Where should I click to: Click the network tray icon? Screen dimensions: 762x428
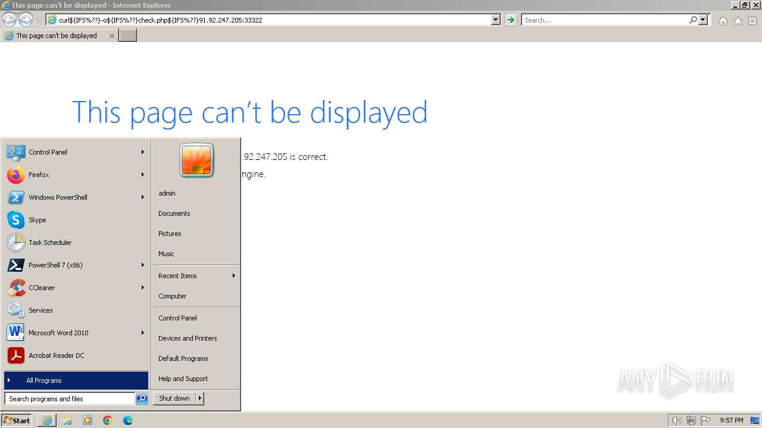691,420
